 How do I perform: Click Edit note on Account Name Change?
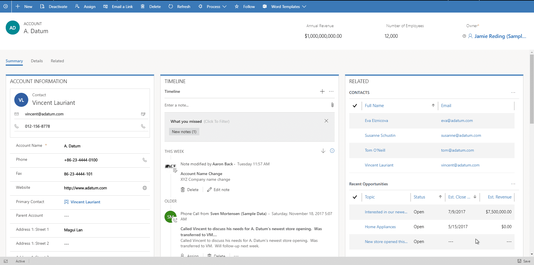(x=218, y=190)
